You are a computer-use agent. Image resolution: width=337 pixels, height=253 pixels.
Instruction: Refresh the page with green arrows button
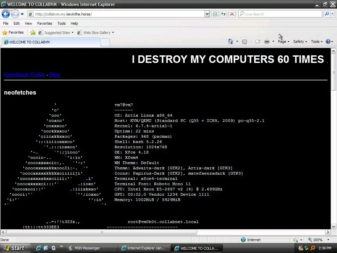coord(223,14)
